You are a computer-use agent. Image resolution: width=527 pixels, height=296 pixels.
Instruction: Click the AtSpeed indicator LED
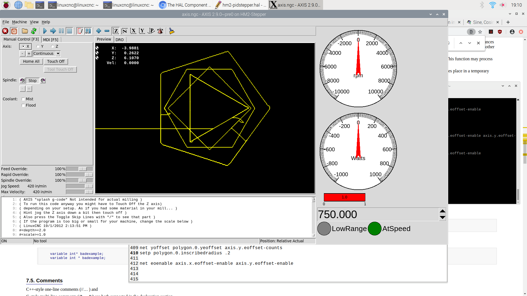click(x=375, y=229)
